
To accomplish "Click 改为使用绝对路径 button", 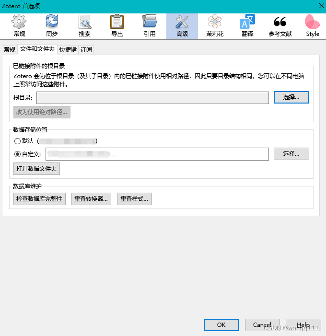I will 42,112.
